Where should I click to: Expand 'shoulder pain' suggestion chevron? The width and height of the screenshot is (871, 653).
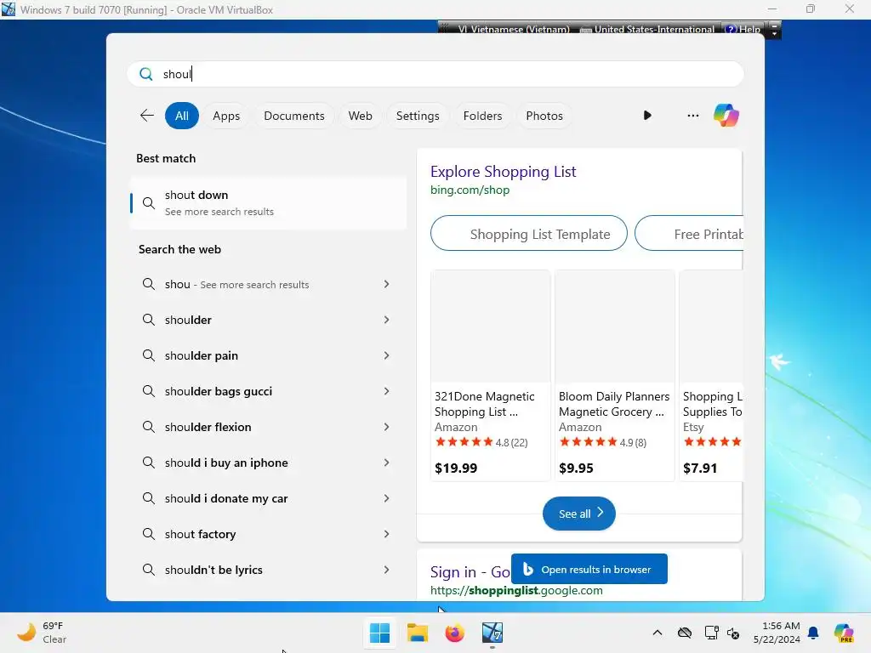point(387,355)
